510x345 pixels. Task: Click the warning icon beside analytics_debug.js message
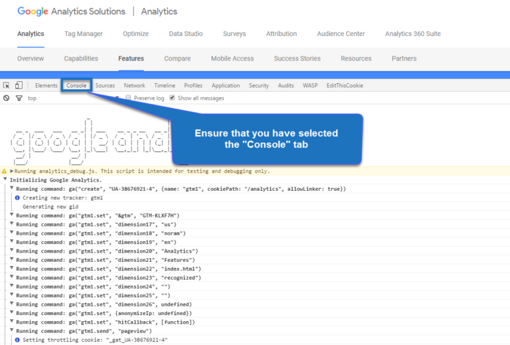4,172
